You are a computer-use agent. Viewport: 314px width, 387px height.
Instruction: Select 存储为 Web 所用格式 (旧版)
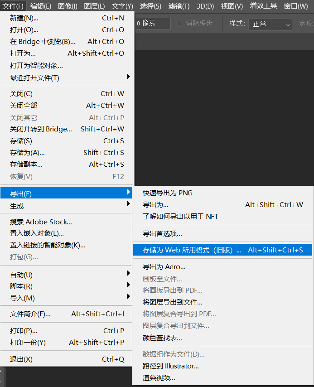click(222, 250)
